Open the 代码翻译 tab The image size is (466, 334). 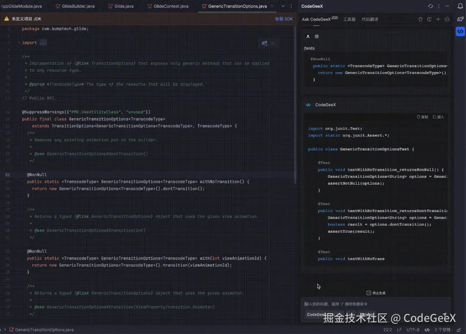point(370,19)
